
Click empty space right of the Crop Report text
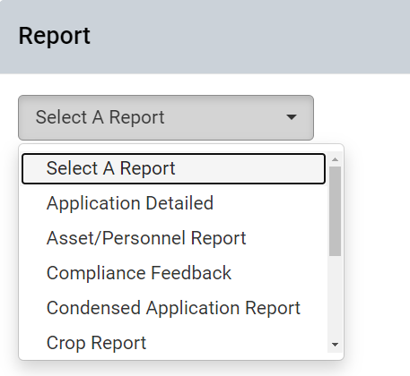236,343
